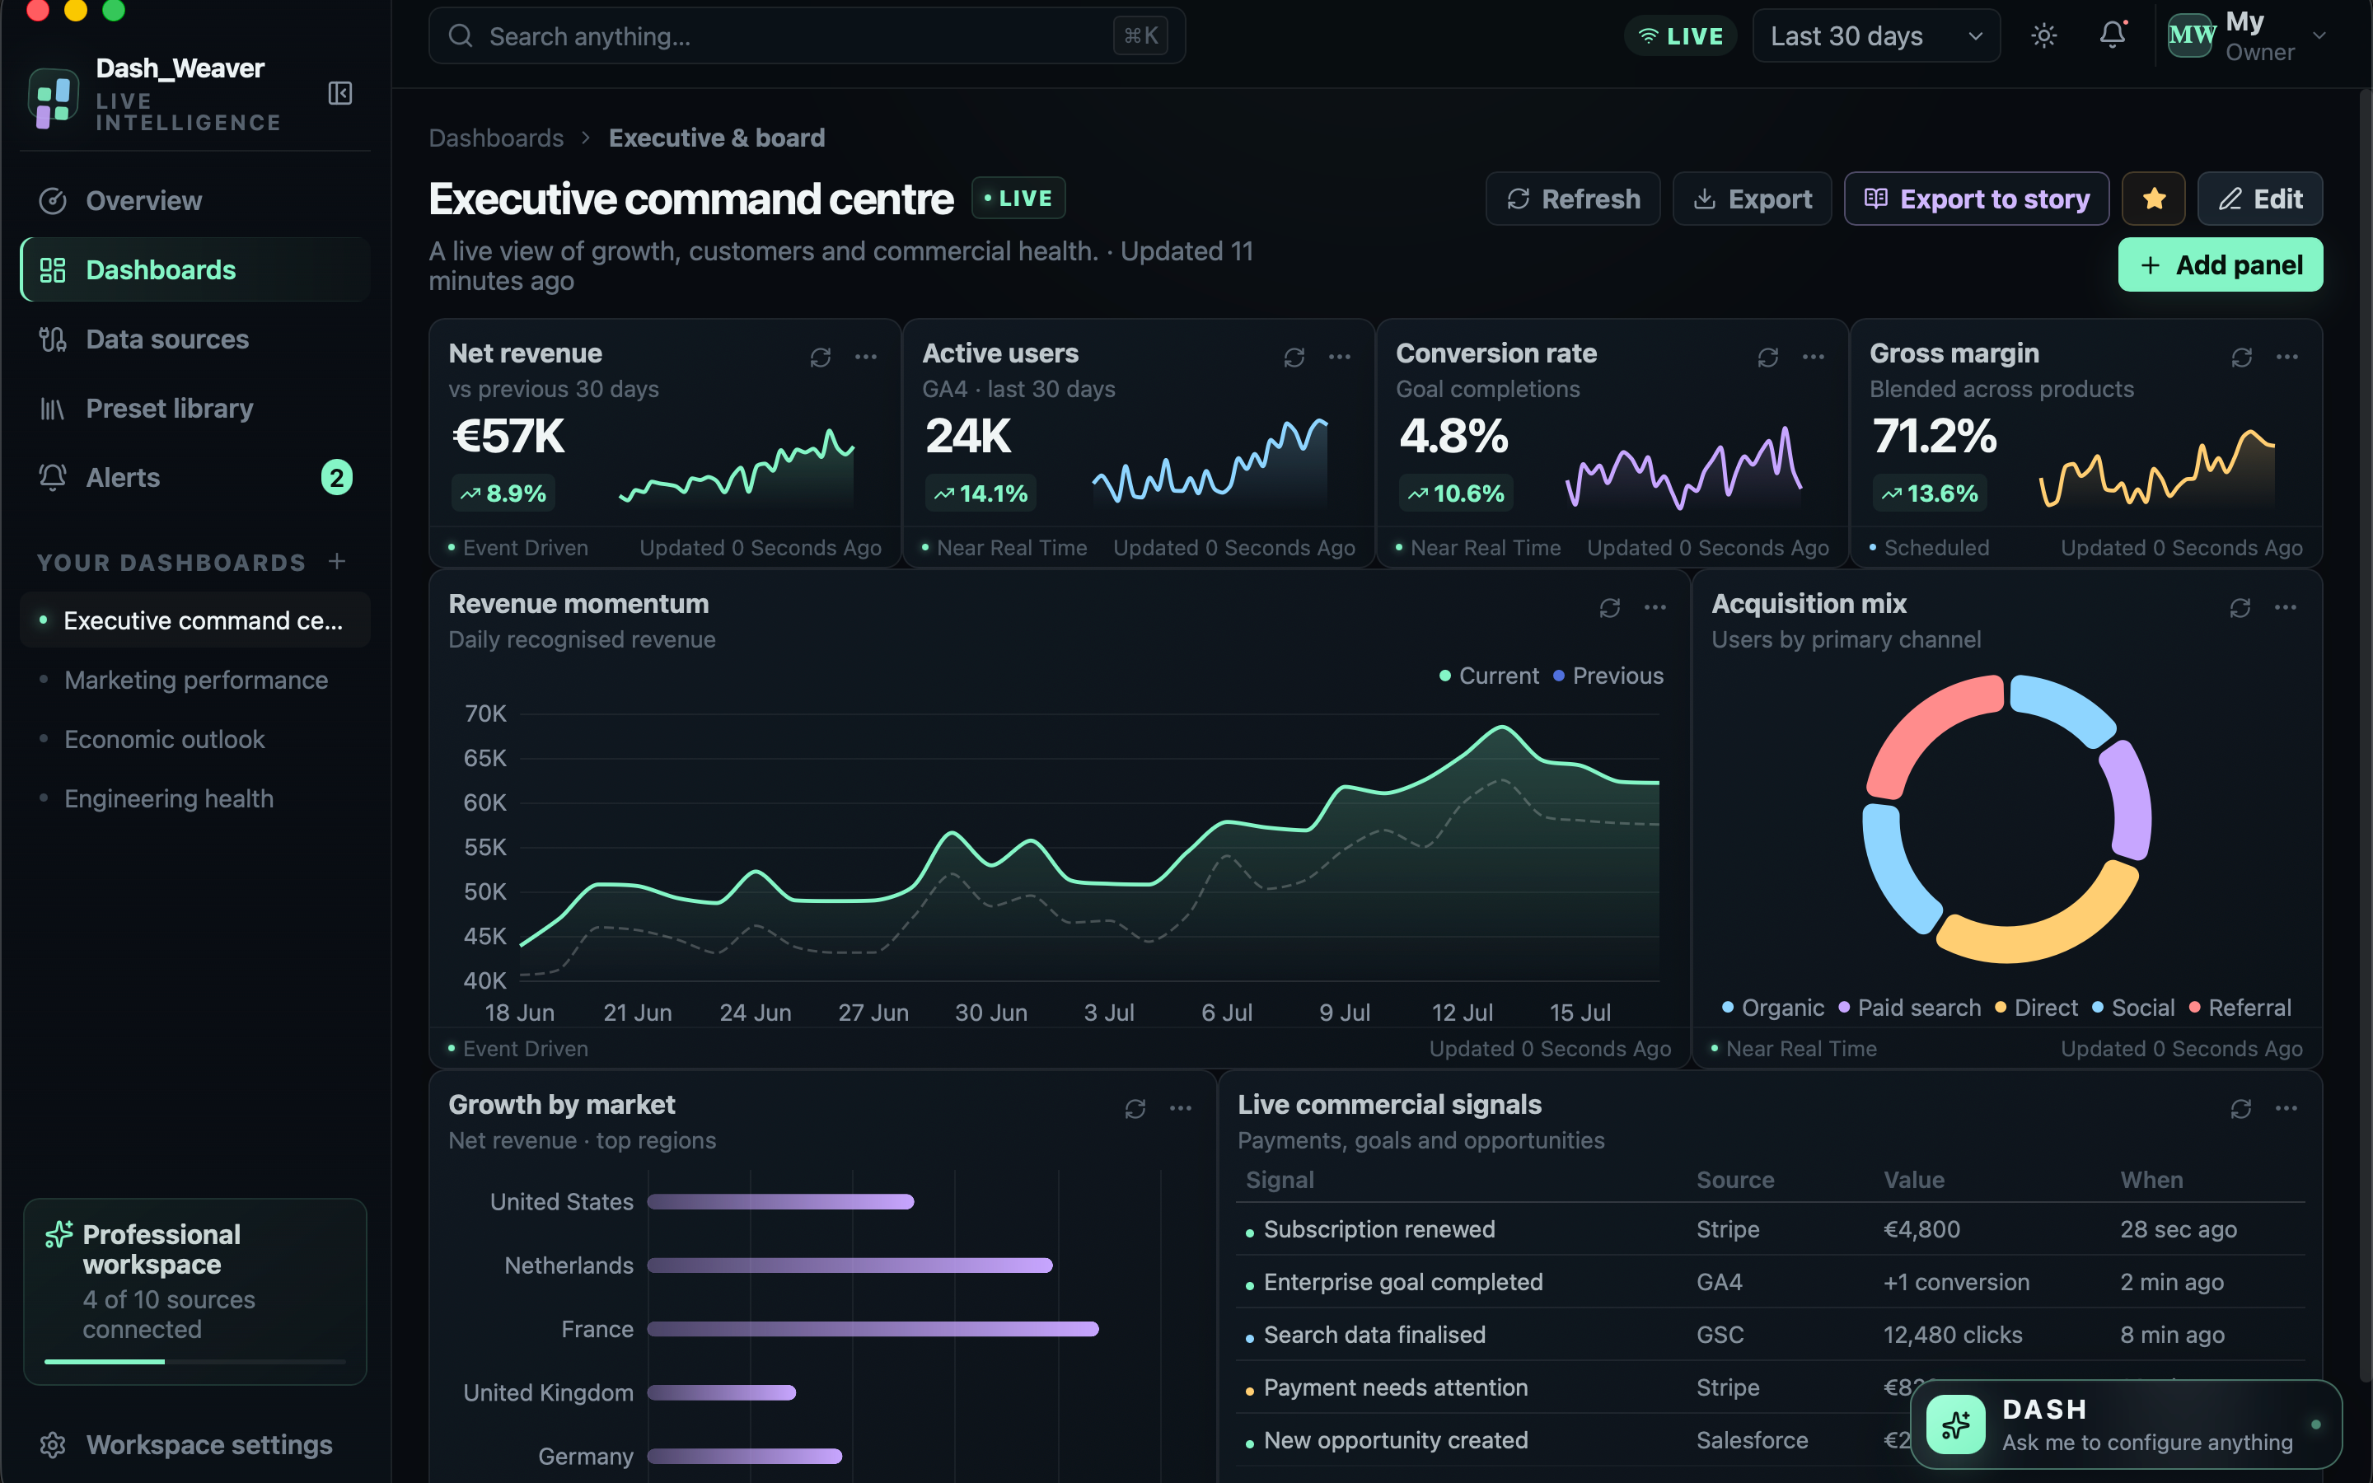The width and height of the screenshot is (2373, 1483).
Task: Click the Edit button
Action: pos(2259,199)
